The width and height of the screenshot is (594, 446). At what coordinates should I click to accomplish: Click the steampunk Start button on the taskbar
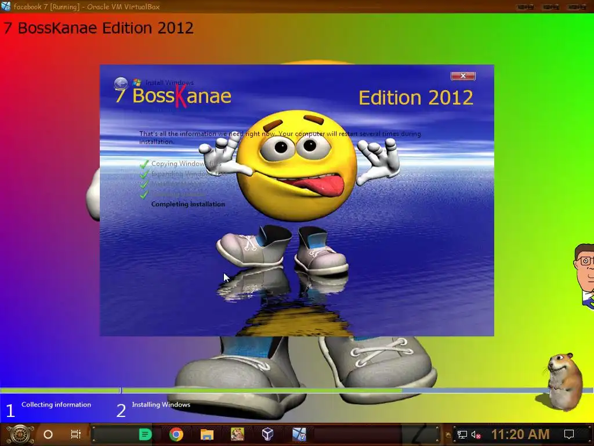coord(20,434)
